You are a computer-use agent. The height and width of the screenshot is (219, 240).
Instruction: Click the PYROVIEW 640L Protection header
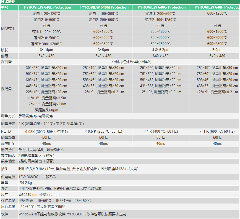pyautogui.click(x=48, y=7)
